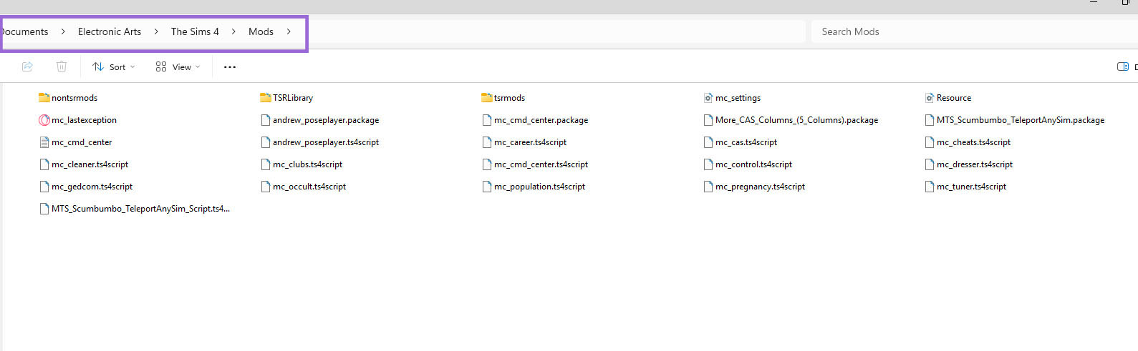
Task: Click the Sort arrows icon
Action: 98,66
